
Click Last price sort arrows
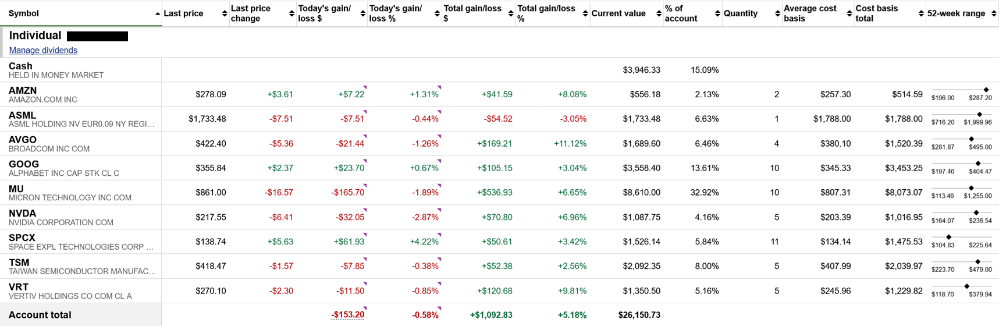(x=225, y=13)
